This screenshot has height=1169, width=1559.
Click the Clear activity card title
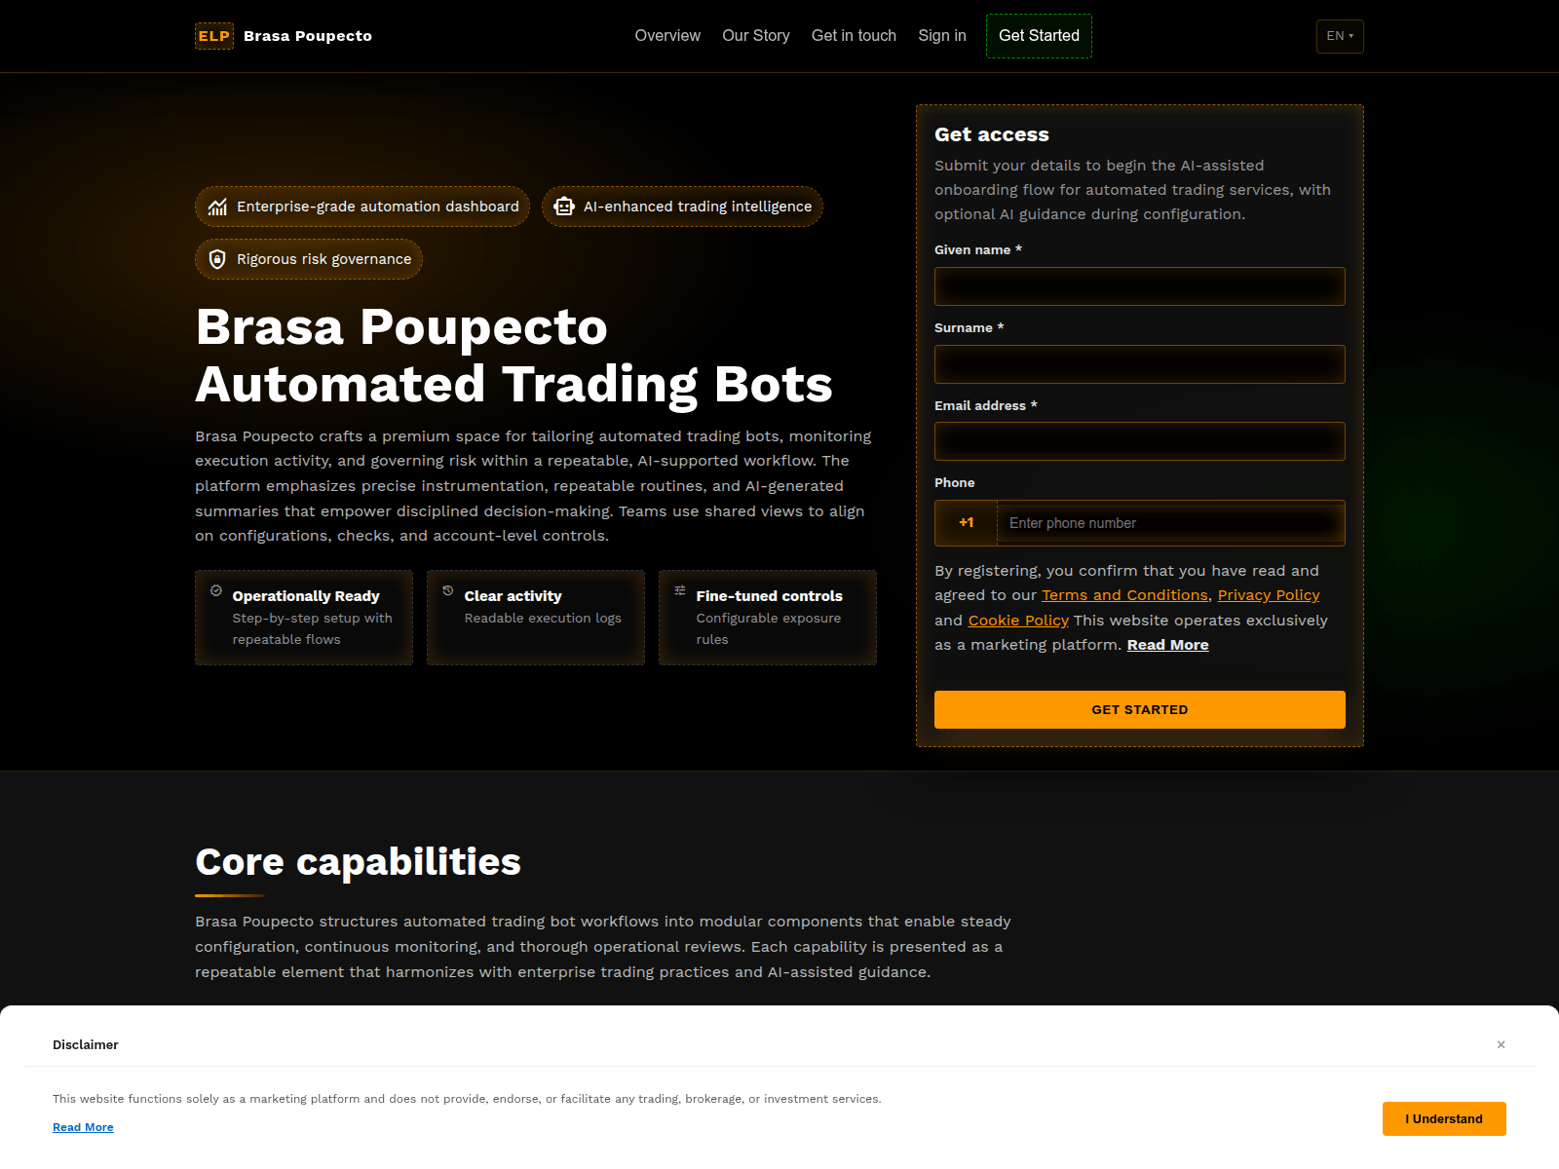coord(513,596)
